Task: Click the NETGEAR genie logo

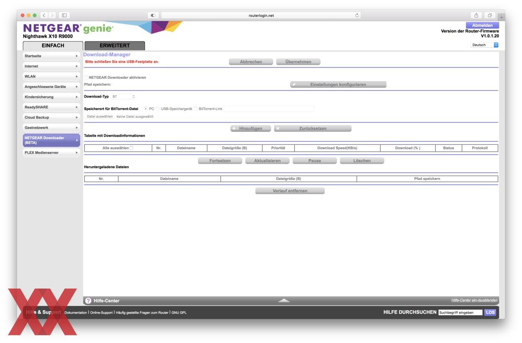Action: tap(68, 29)
